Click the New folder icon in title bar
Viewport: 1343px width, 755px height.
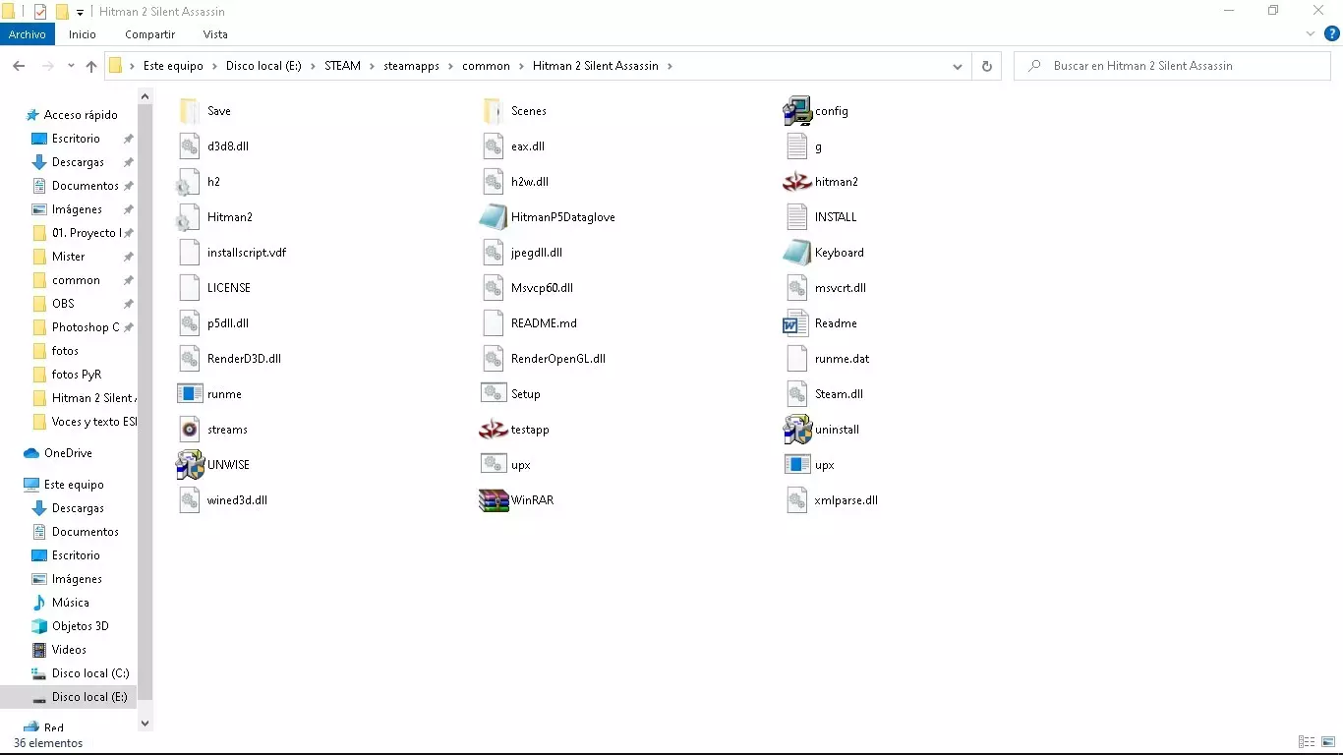point(62,12)
